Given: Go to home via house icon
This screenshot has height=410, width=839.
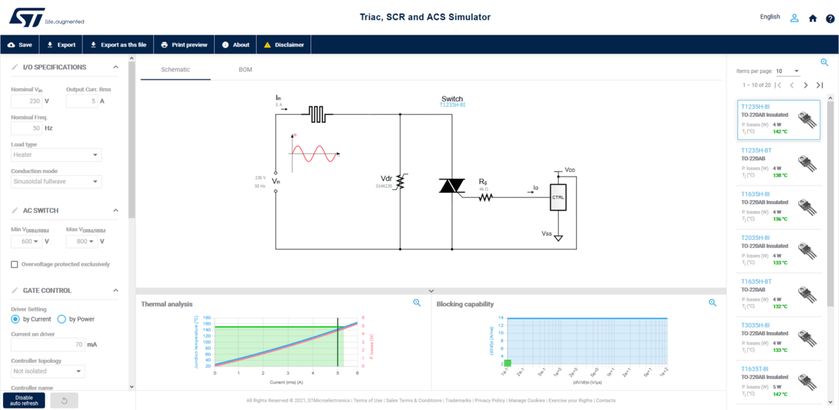Looking at the screenshot, I should pyautogui.click(x=813, y=18).
